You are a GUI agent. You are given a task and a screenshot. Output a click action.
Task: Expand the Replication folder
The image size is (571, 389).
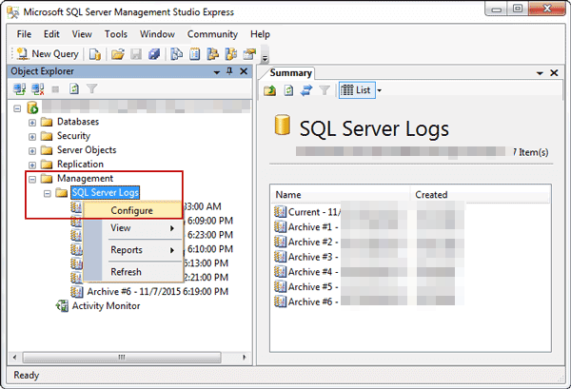(32, 165)
